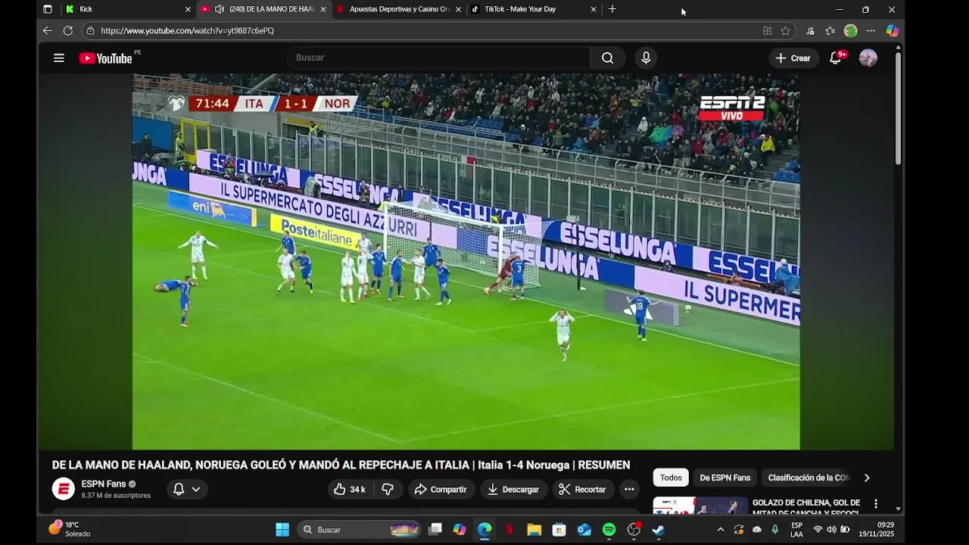Image resolution: width=969 pixels, height=545 pixels.
Task: Switch to the Apuestas Deportivas y Casino tab
Action: [398, 9]
